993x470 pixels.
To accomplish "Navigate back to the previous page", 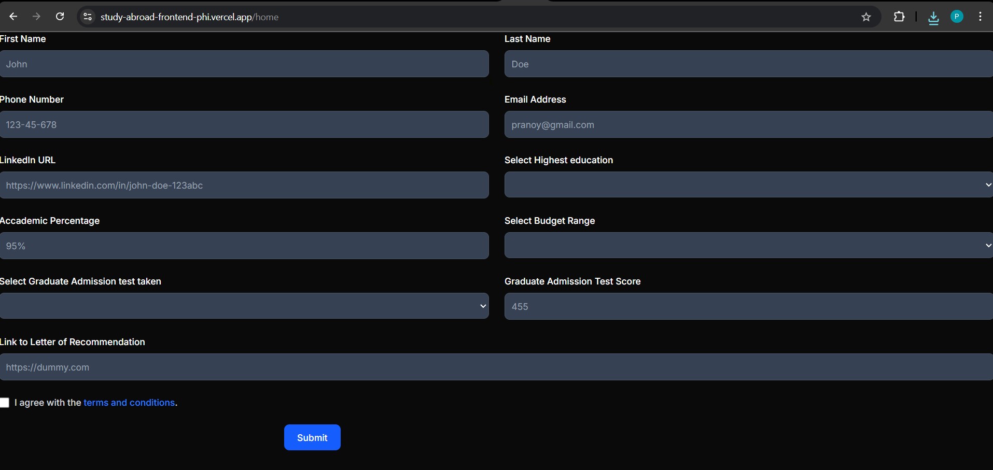I will (13, 17).
